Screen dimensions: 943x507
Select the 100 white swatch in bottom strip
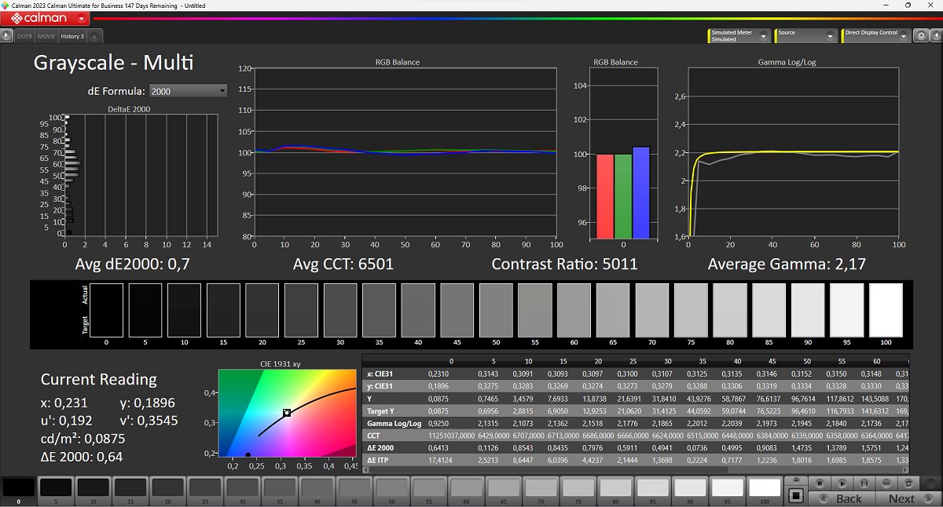[x=765, y=488]
